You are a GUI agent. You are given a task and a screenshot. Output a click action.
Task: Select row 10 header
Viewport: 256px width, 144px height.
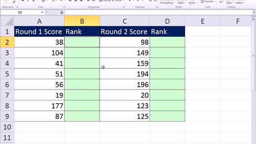tap(7, 127)
